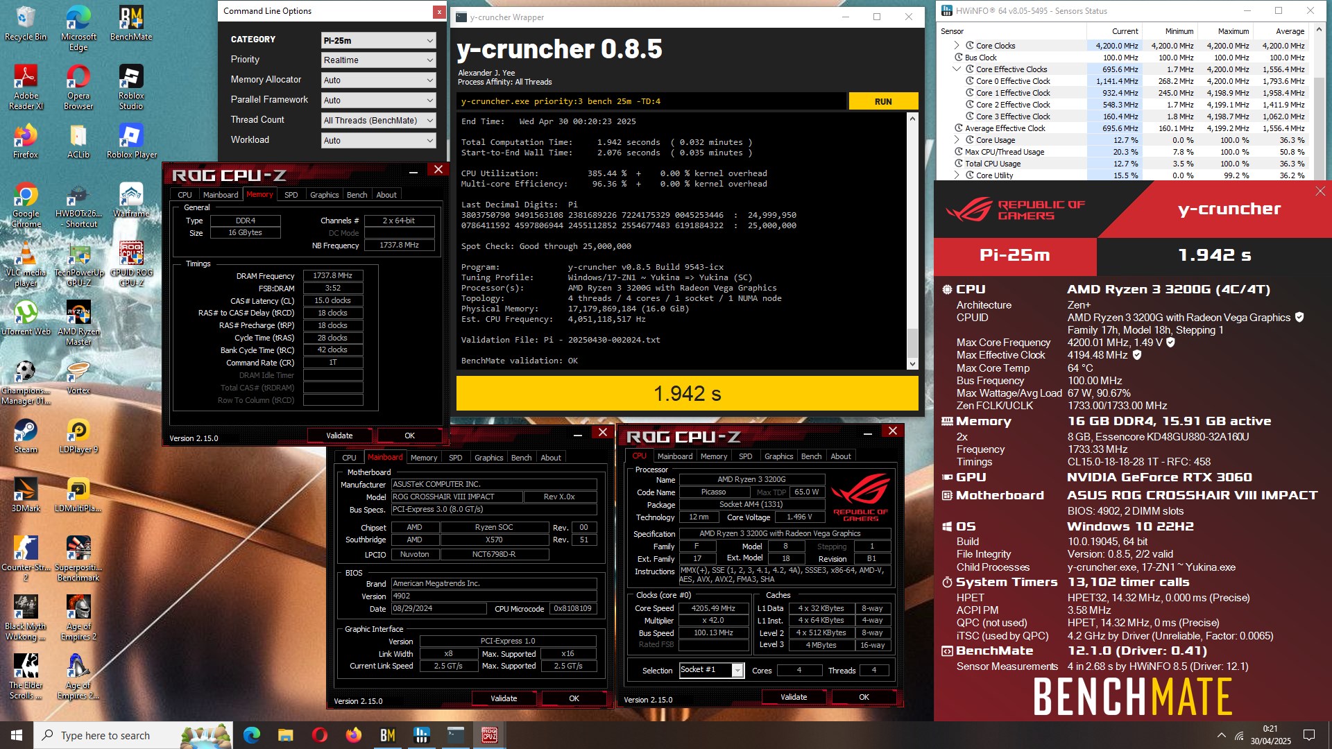Image resolution: width=1332 pixels, height=749 pixels.
Task: Click Validate in Memory CPU-Z window
Action: tap(339, 436)
